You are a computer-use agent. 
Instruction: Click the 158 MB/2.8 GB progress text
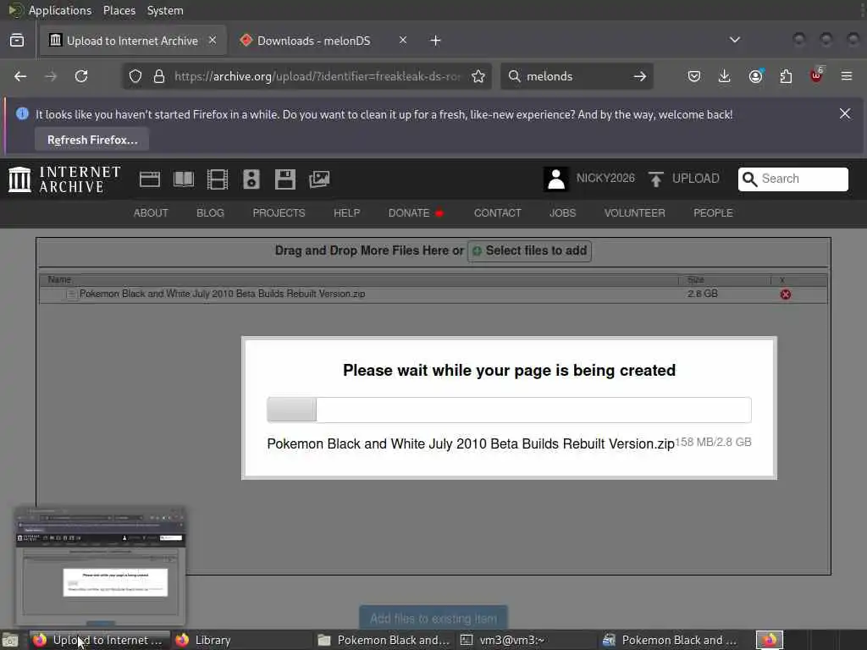[x=713, y=442]
